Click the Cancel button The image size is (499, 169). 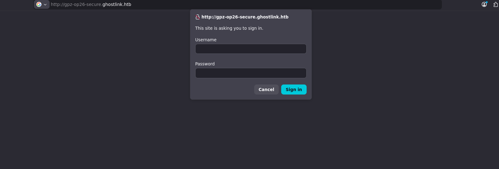266,90
